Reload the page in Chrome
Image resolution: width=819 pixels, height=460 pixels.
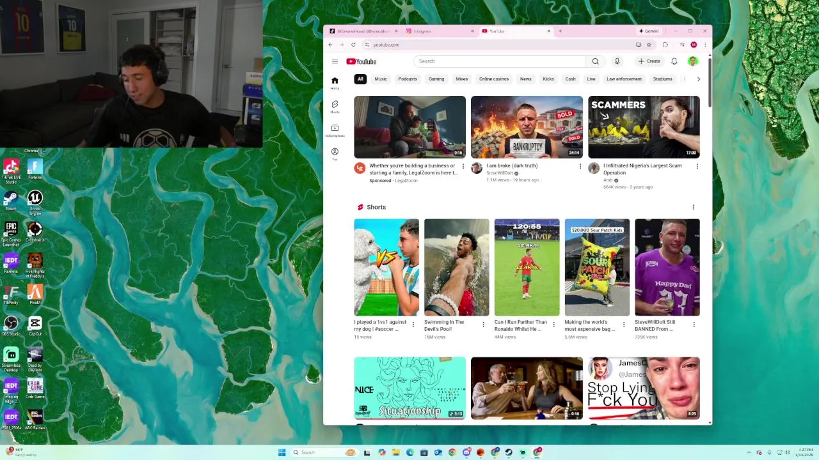coord(353,45)
